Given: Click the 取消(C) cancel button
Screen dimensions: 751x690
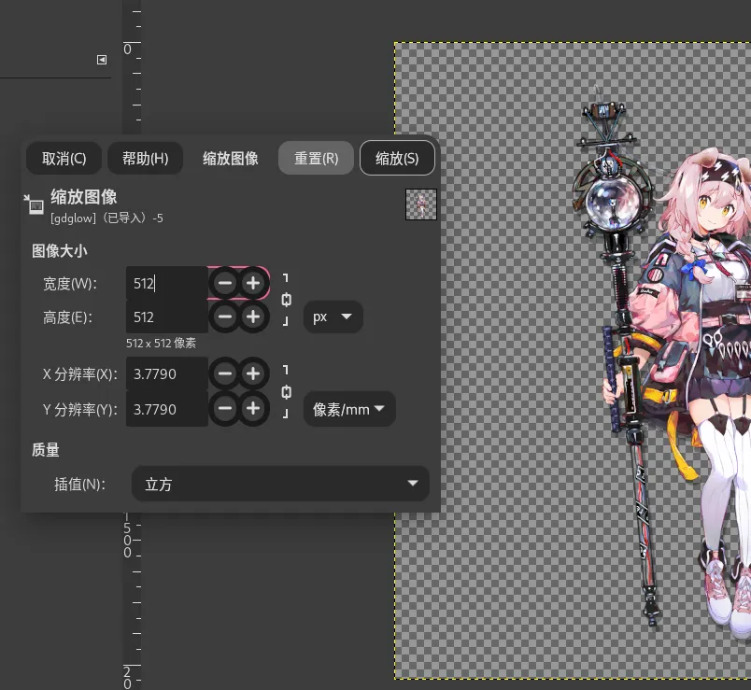Looking at the screenshot, I should (64, 158).
